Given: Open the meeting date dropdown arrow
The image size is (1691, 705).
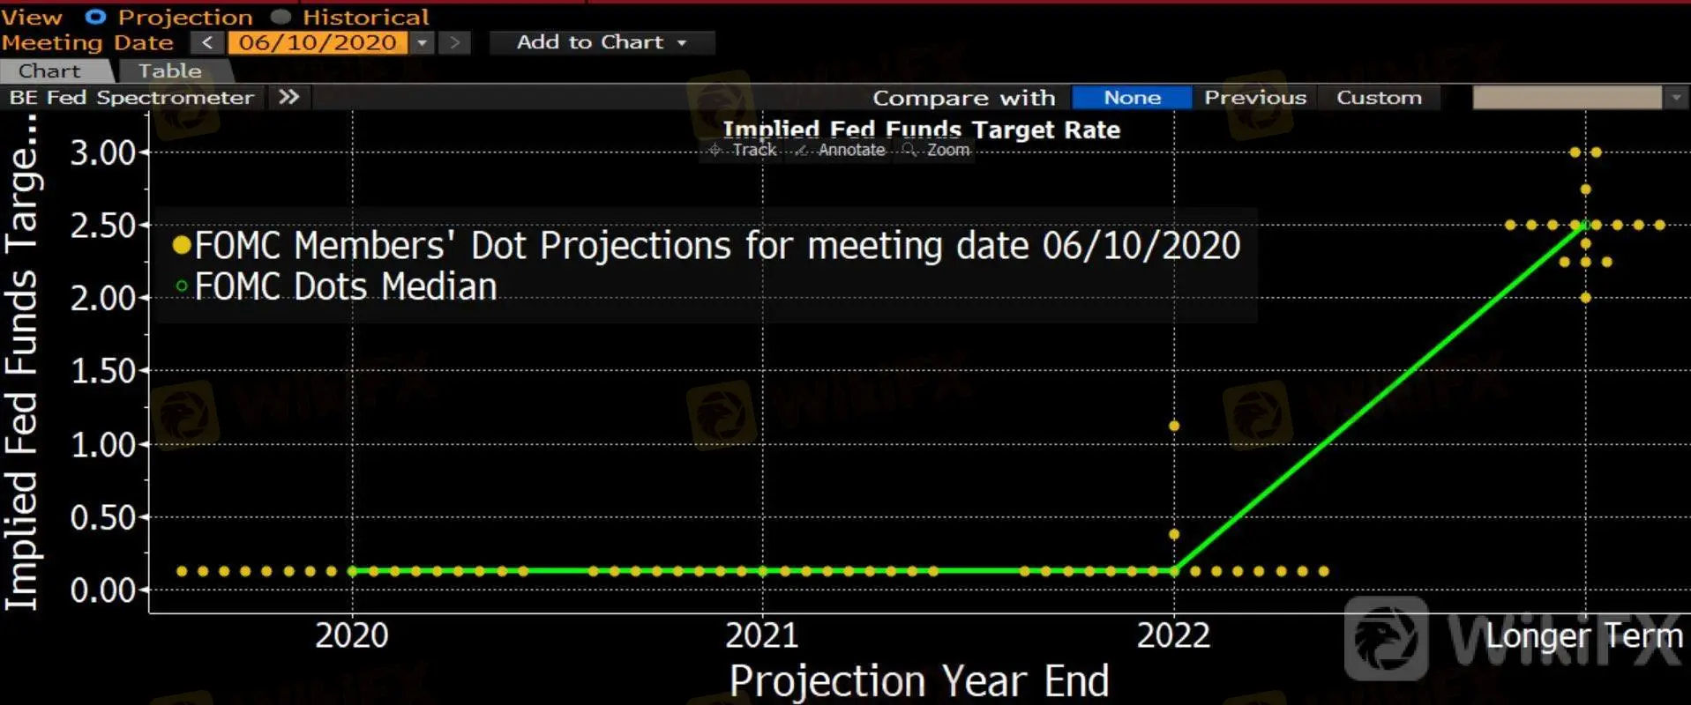Looking at the screenshot, I should (x=423, y=42).
